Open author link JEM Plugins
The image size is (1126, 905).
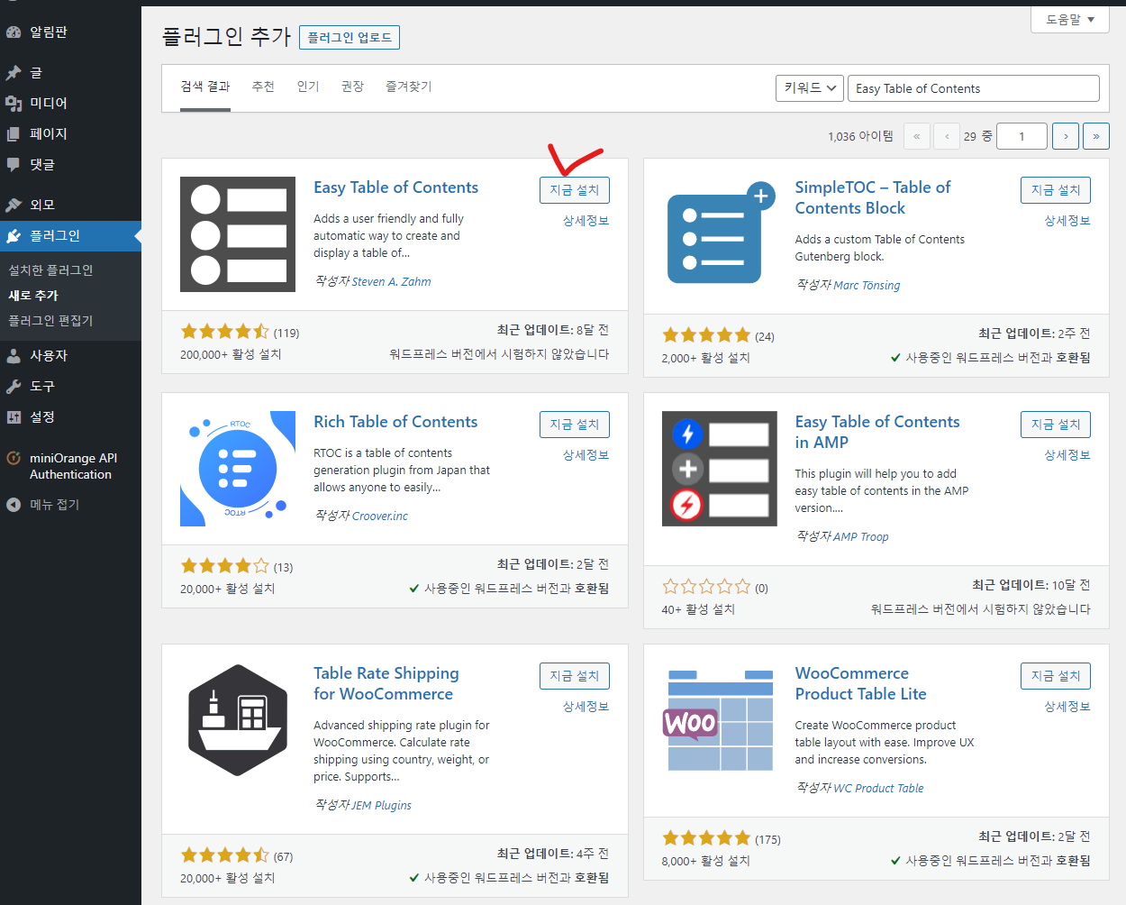(x=381, y=806)
